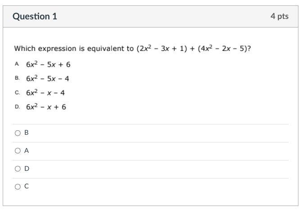Click the "D" label beside the third radio button
Screen dimensions: 307x215
coord(27,169)
